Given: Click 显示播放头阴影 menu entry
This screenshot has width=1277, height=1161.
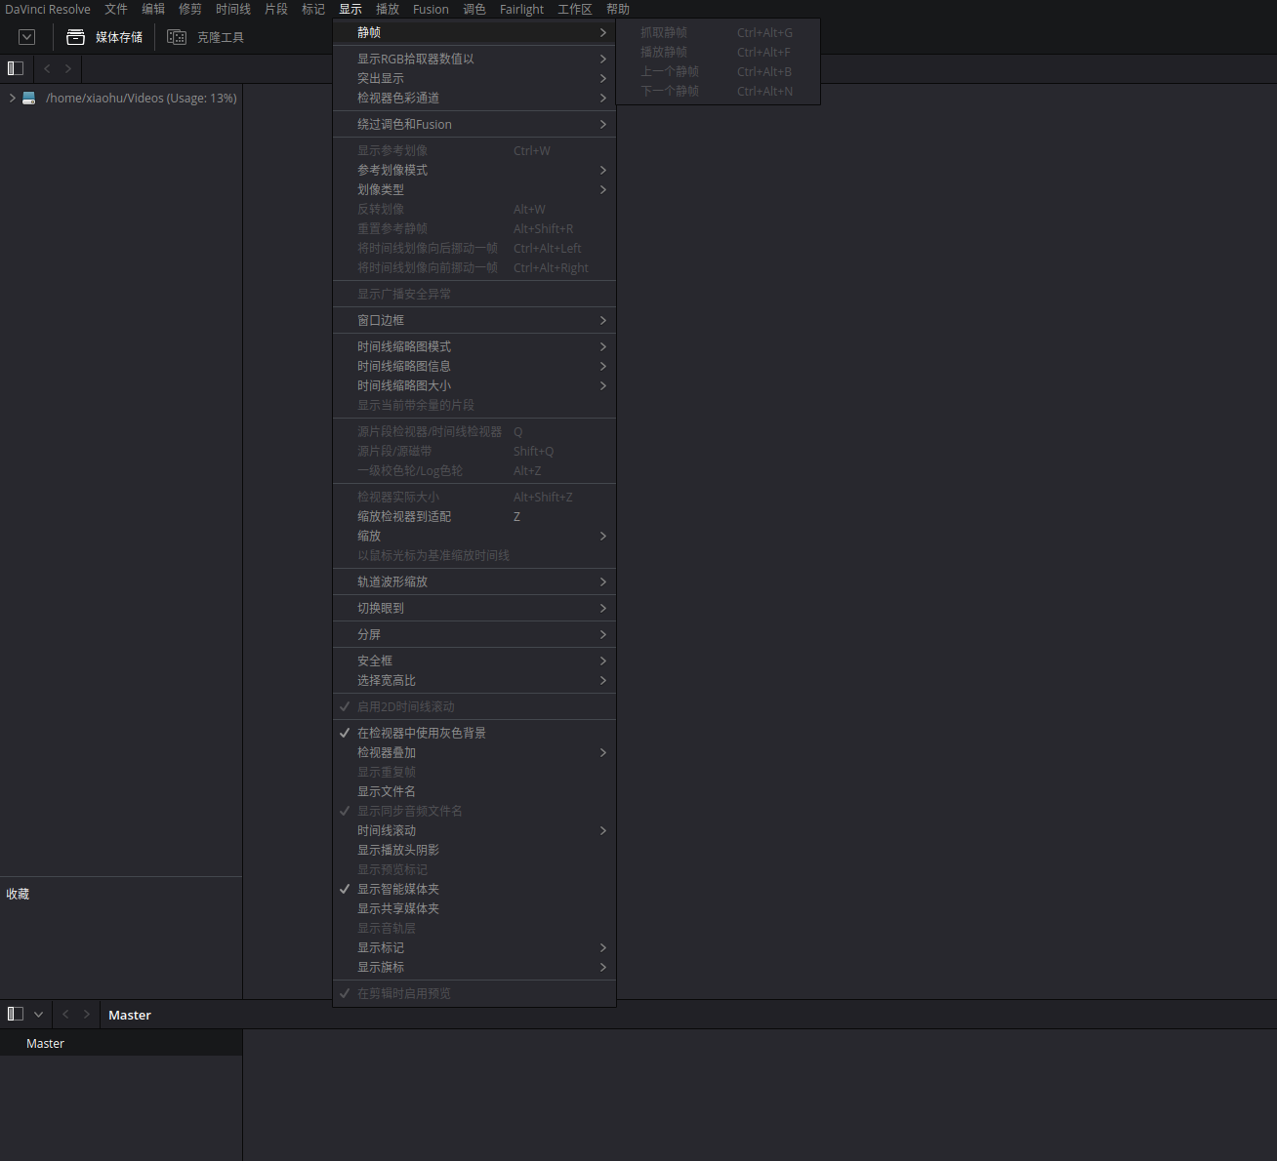Looking at the screenshot, I should click(x=397, y=850).
